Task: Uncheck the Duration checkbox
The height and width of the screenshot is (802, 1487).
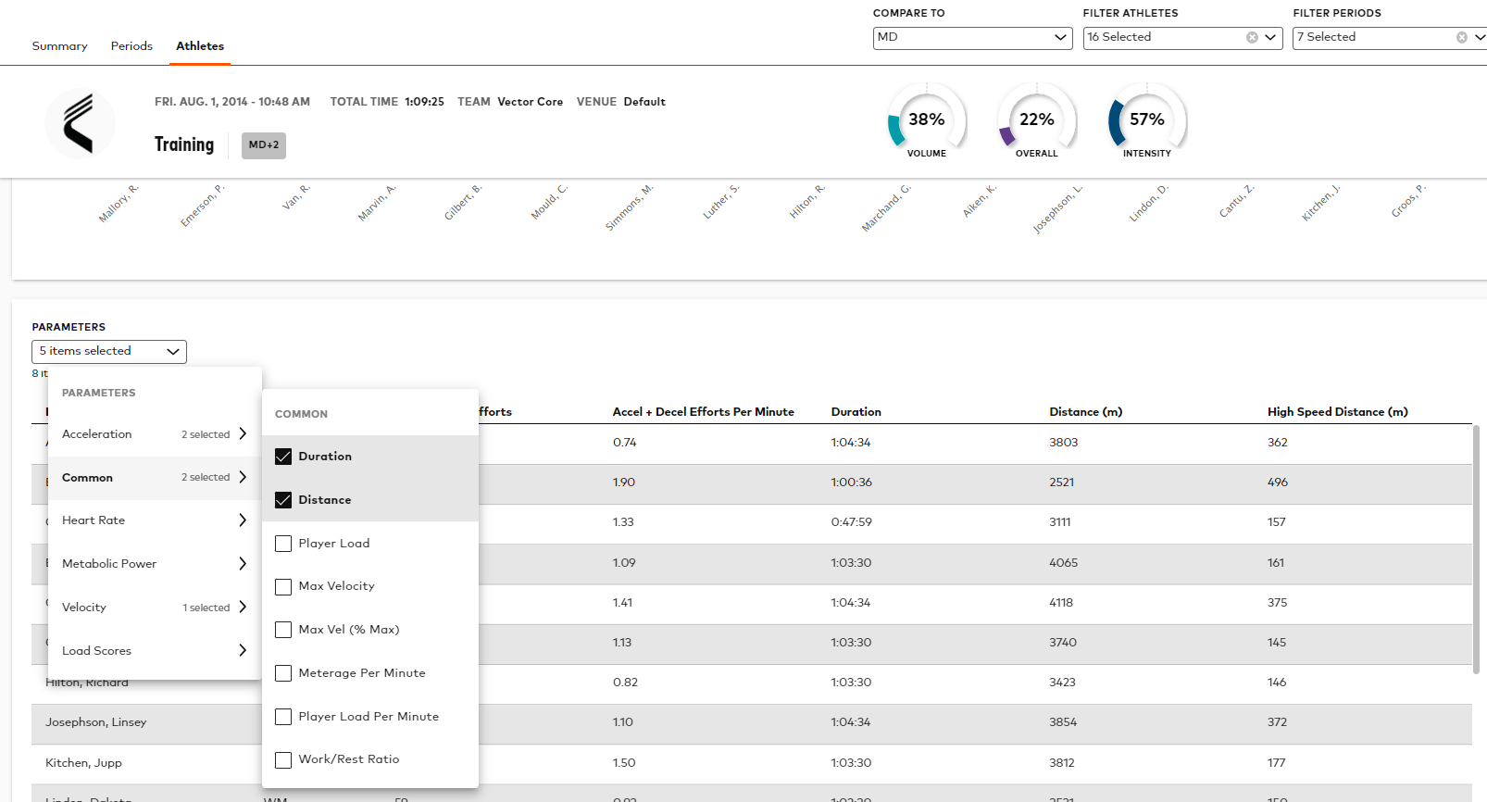Action: click(x=283, y=457)
